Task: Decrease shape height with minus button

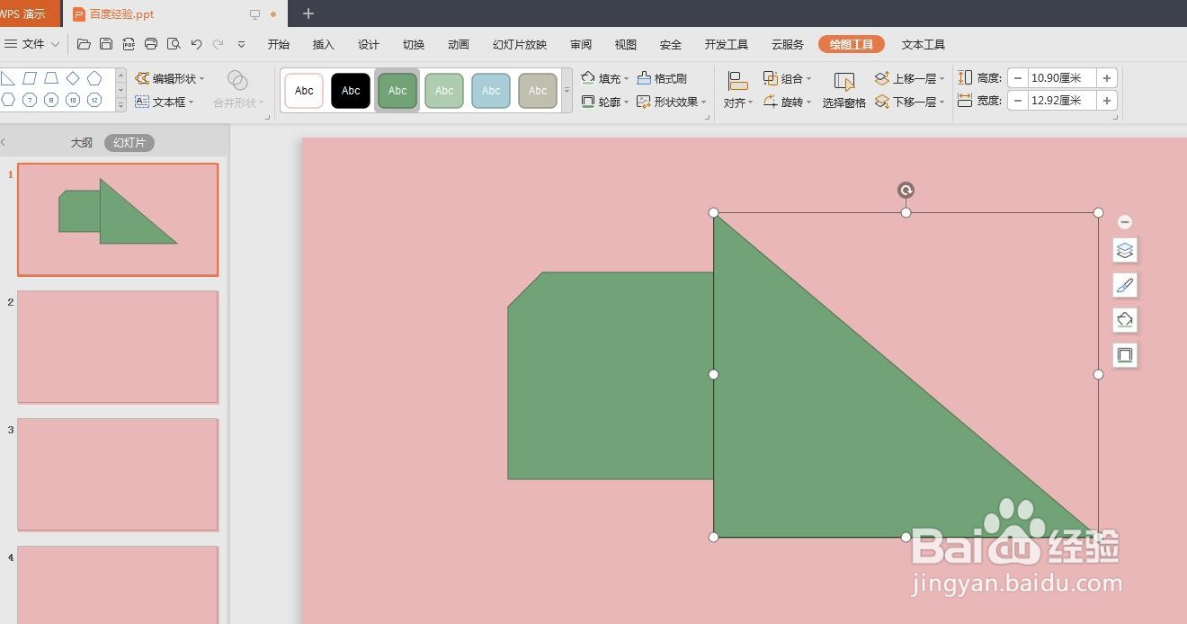Action: click(x=1018, y=78)
